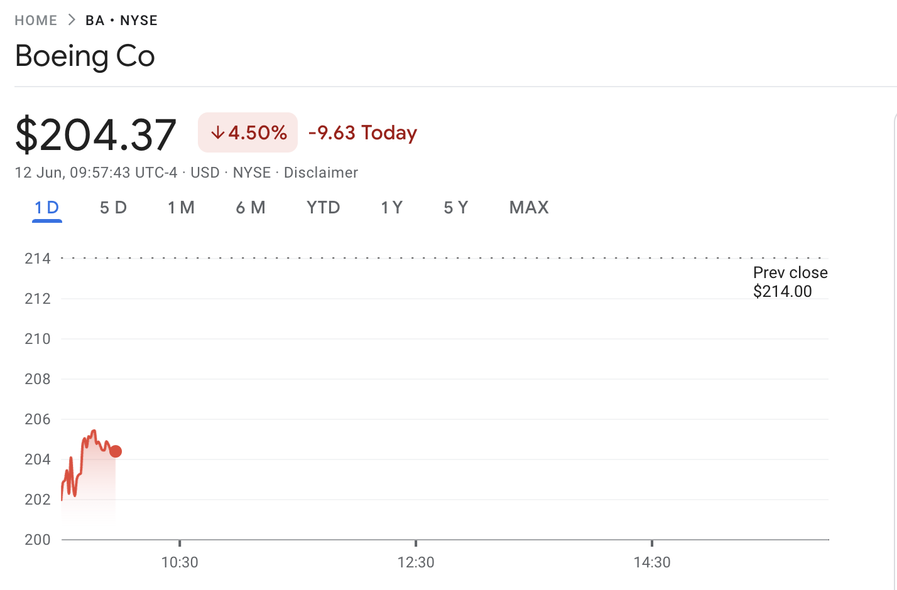Show the YTD chart view
Screen dimensions: 897x590
pyautogui.click(x=323, y=208)
